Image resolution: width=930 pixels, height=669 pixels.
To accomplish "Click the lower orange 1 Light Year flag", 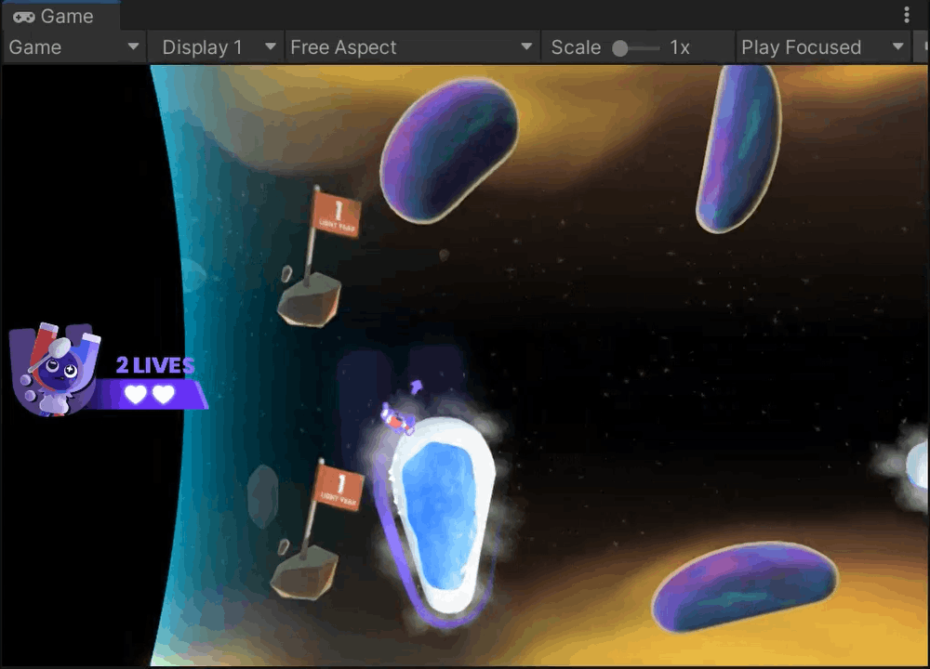I will [x=338, y=487].
